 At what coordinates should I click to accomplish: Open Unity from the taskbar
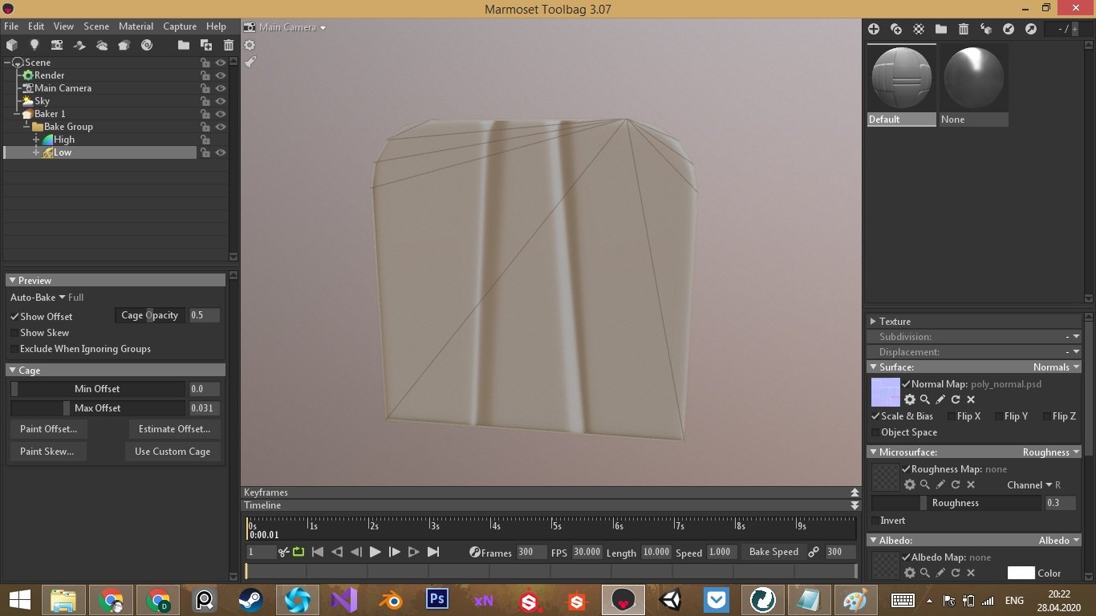pyautogui.click(x=669, y=600)
